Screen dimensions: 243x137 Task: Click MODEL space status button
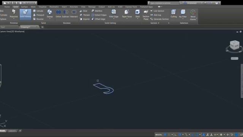tap(159, 135)
